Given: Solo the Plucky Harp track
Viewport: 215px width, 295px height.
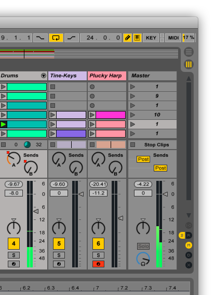Looking at the screenshot, I should tap(98, 255).
